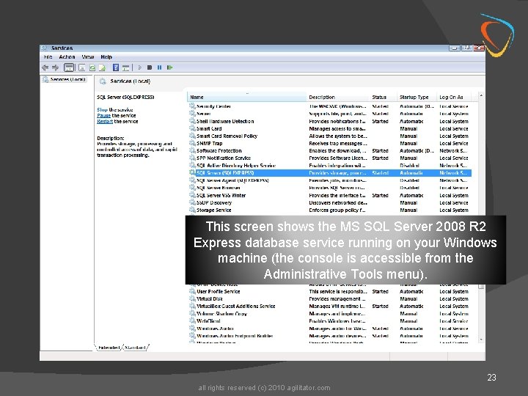Switch to the Extended tab

click(x=109, y=348)
